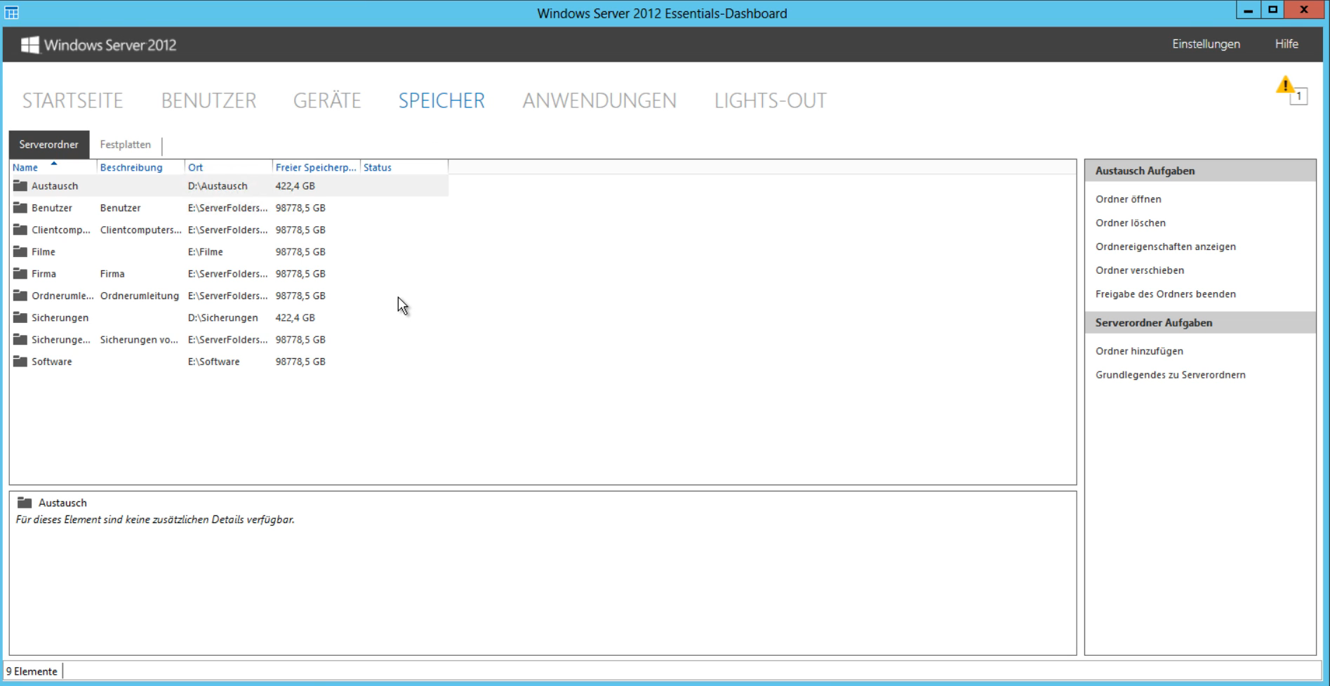1330x686 pixels.
Task: Click Freigabe des Ordners beenden
Action: coord(1165,294)
